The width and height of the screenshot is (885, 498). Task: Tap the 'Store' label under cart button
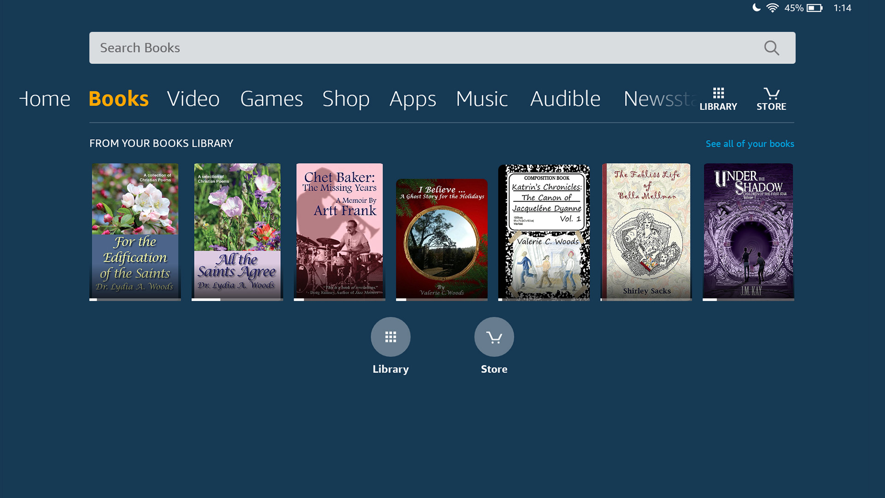[x=494, y=369]
